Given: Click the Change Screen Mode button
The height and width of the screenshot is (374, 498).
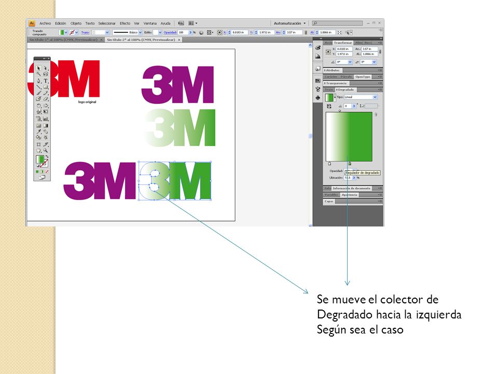Looking at the screenshot, I should click(x=42, y=178).
